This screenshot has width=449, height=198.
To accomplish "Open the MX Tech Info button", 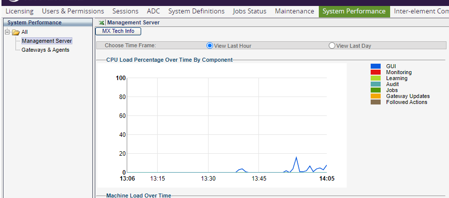I will coord(118,31).
